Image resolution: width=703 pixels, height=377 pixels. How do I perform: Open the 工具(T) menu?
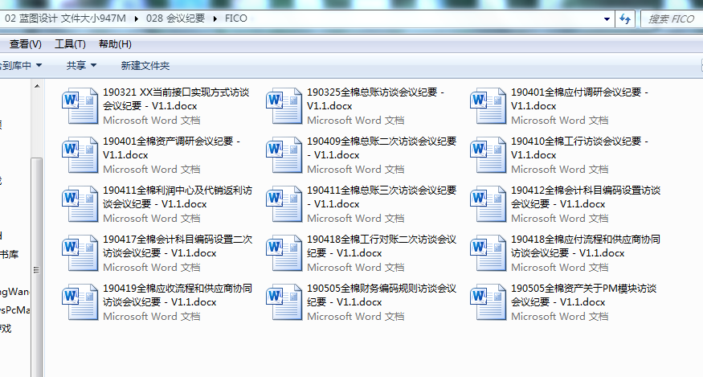pos(70,43)
